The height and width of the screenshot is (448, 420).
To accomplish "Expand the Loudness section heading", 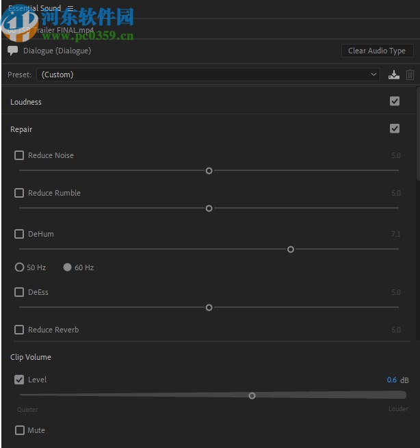I will pos(26,102).
